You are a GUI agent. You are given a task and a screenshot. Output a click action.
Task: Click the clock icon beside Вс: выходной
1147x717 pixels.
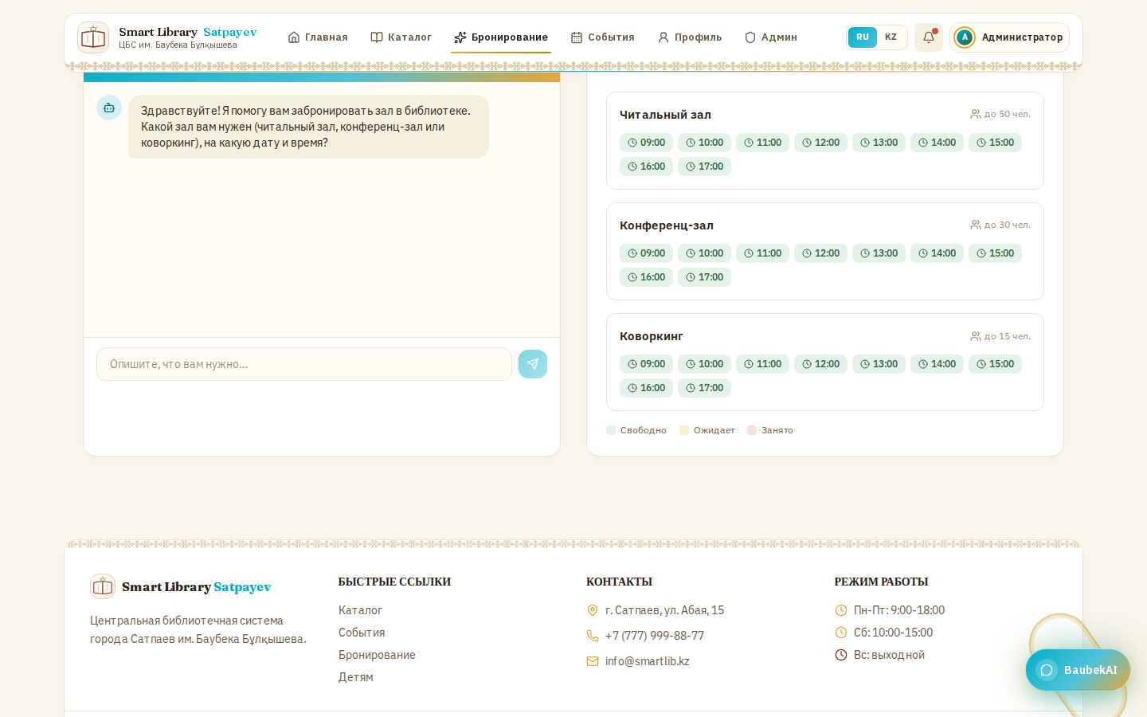pyautogui.click(x=841, y=655)
